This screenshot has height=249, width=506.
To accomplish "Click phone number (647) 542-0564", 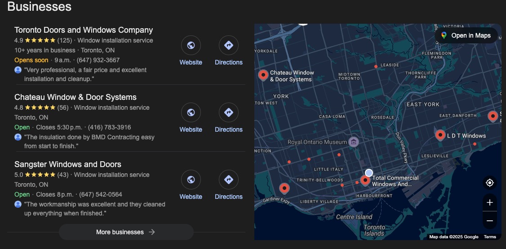I will (101, 195).
